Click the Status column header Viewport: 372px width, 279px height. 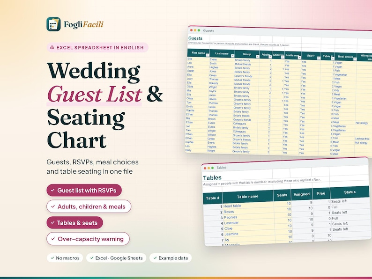(350, 192)
